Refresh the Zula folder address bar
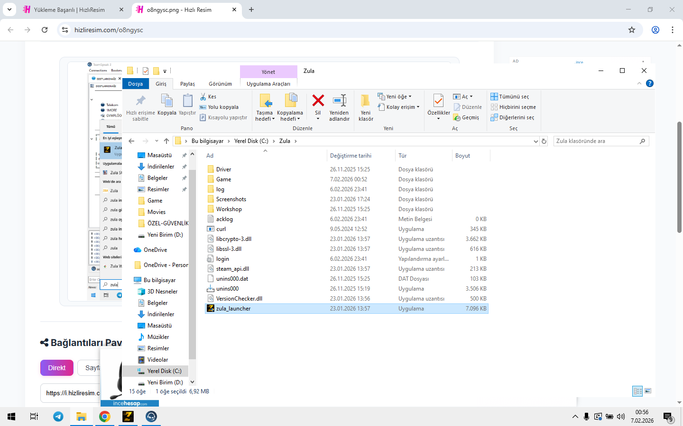Screen dimensions: 683x426 coord(544,141)
